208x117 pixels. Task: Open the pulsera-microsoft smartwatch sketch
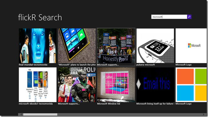pyautogui.click(x=155, y=46)
